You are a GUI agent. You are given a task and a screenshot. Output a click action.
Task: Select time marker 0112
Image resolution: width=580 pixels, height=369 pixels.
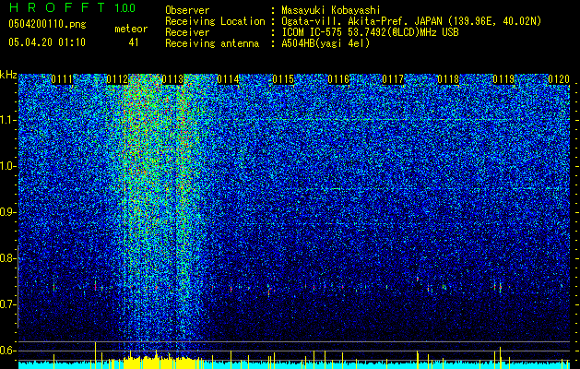117,79
